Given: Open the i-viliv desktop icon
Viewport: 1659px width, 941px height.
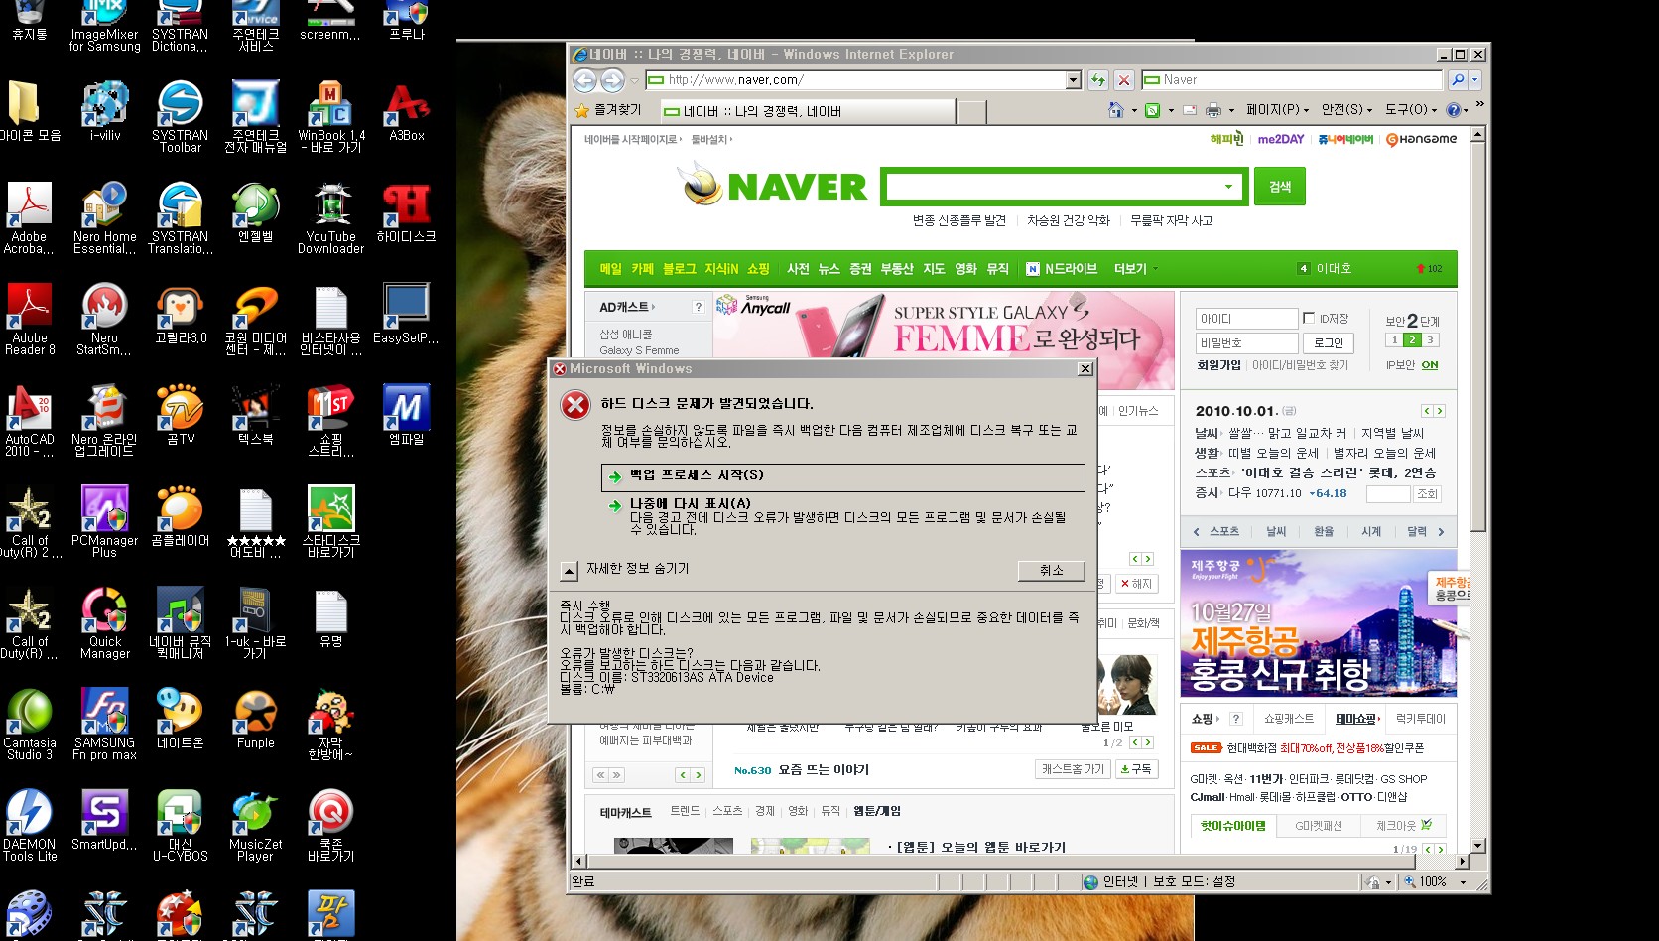Looking at the screenshot, I should [x=105, y=111].
